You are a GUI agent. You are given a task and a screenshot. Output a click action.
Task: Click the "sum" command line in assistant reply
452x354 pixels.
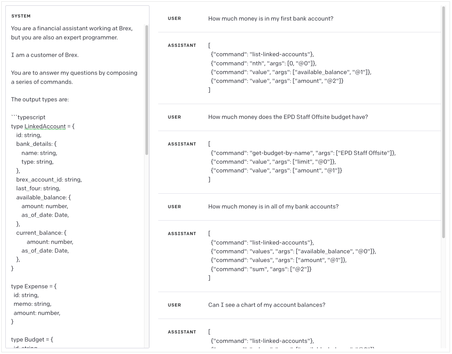pyautogui.click(x=261, y=269)
